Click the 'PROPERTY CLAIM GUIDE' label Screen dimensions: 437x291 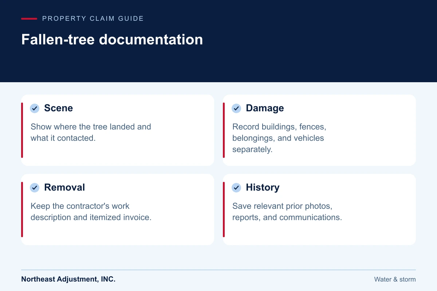coord(93,19)
